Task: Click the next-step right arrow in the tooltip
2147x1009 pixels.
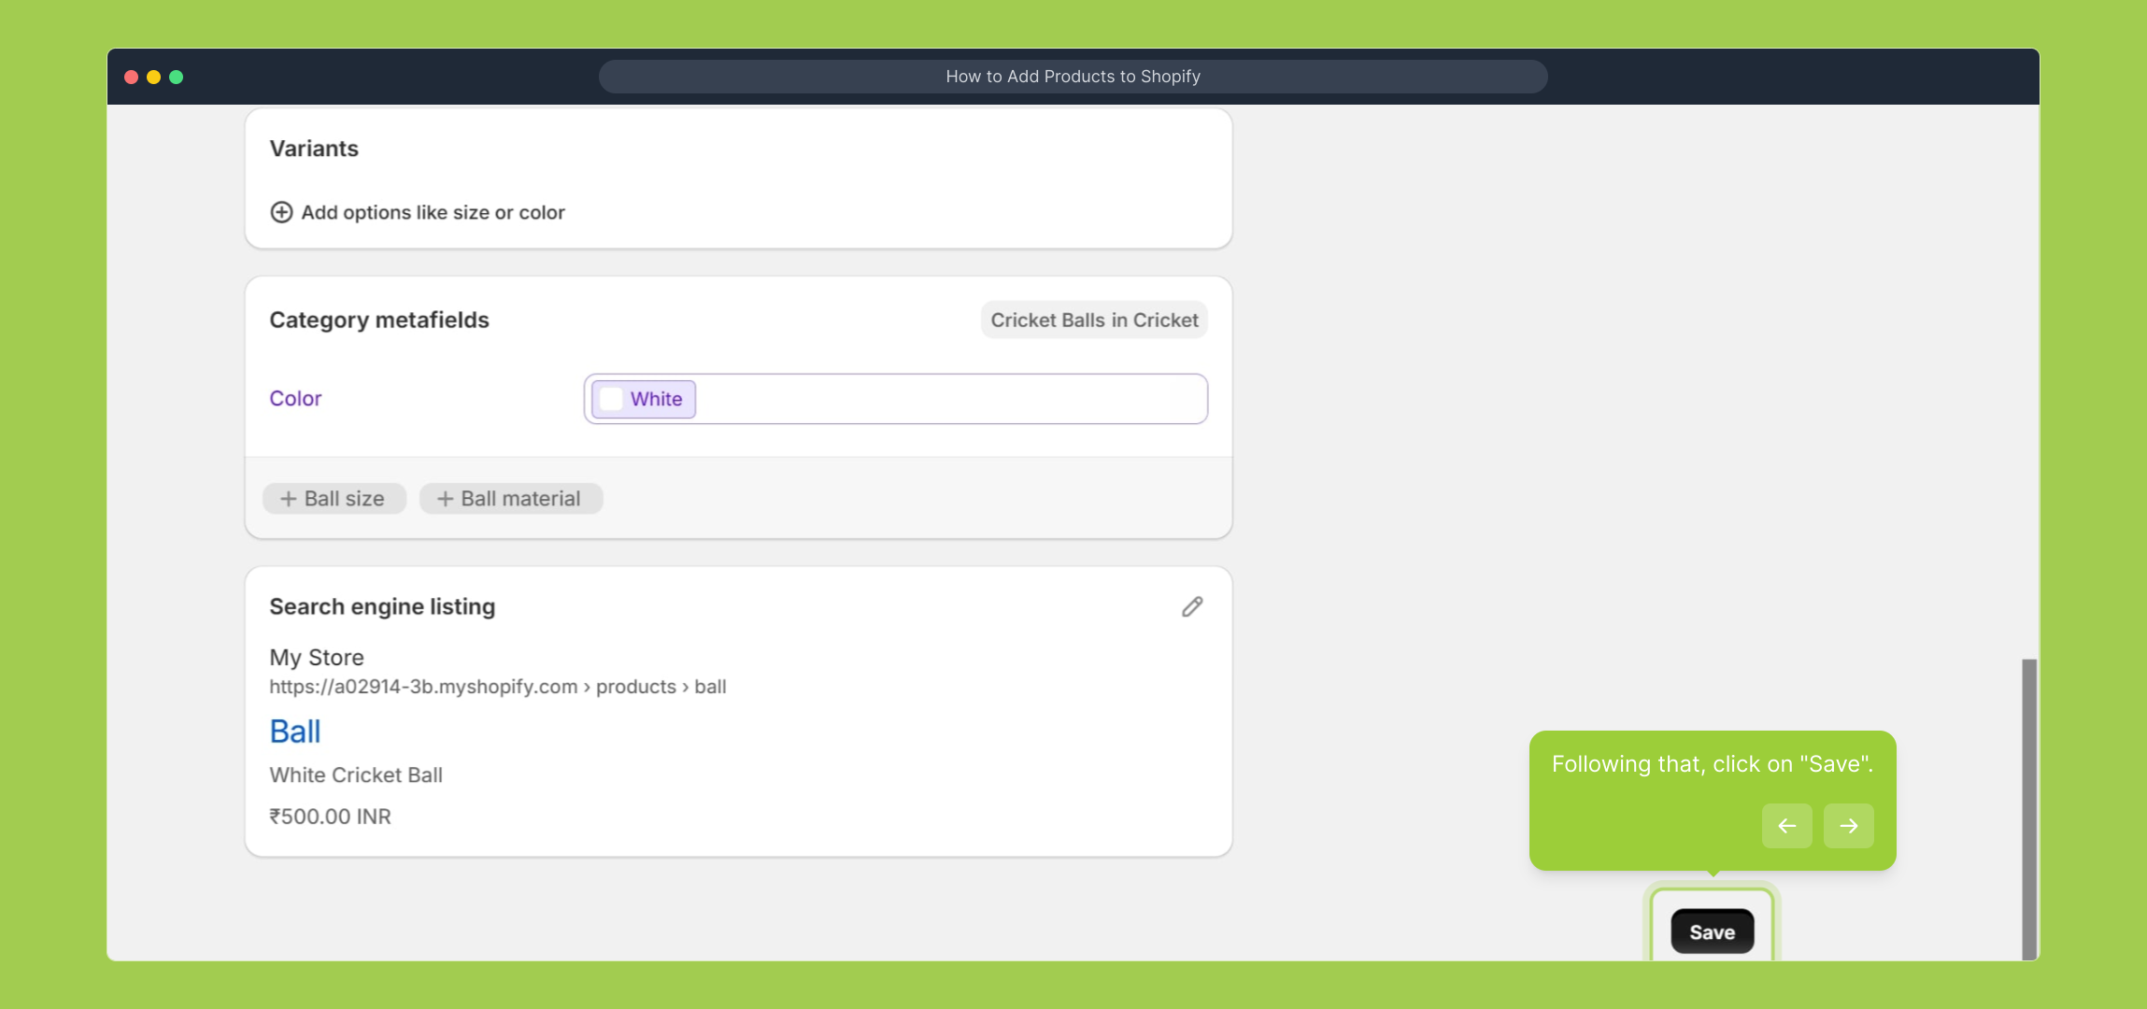Action: 1848,826
